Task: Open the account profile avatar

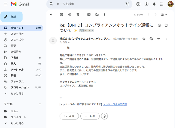Action: point(170,4)
